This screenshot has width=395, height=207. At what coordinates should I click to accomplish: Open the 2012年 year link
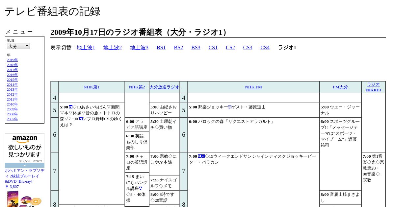click(x=12, y=94)
